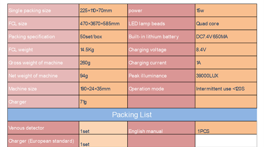The image size is (264, 147).
Task: Select the 225×110×70mm value cell
Action: (103, 11)
